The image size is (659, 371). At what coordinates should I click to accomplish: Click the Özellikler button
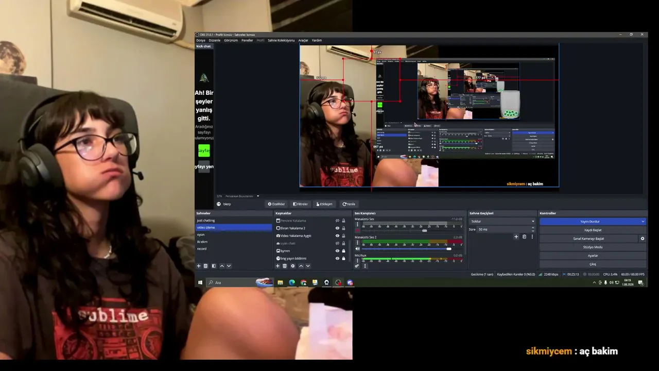[x=276, y=204]
